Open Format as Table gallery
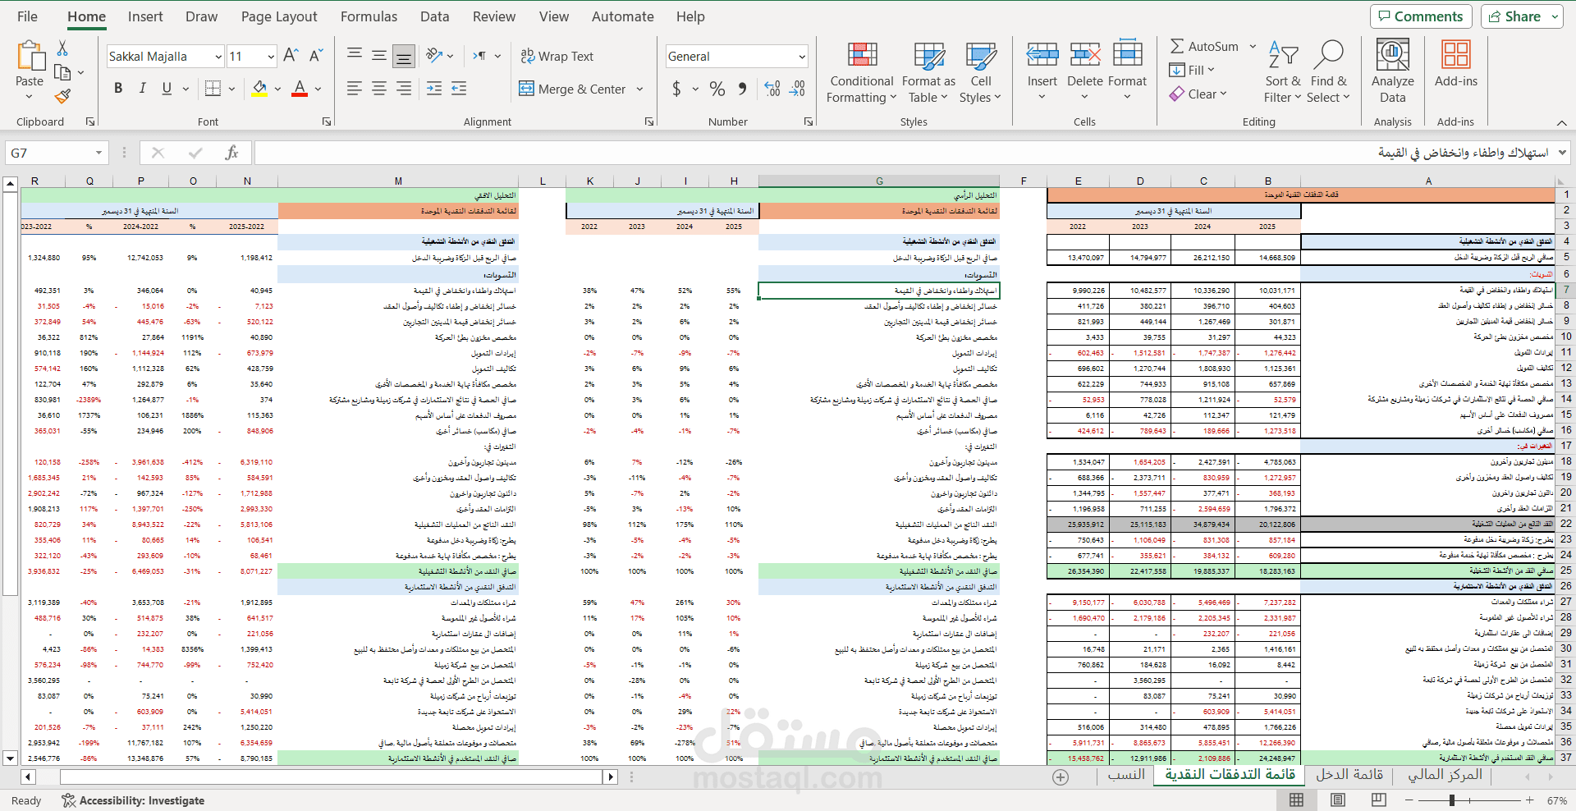This screenshot has height=811, width=1576. pos(928,72)
